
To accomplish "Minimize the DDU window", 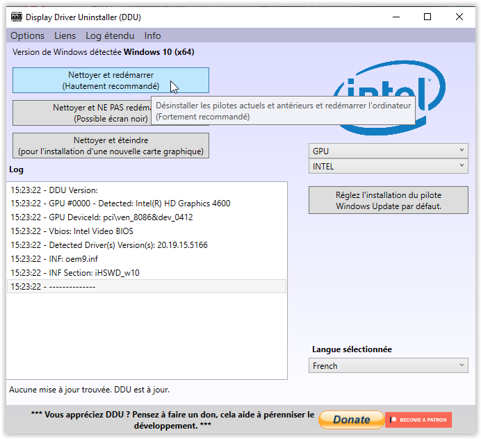I will pos(396,17).
